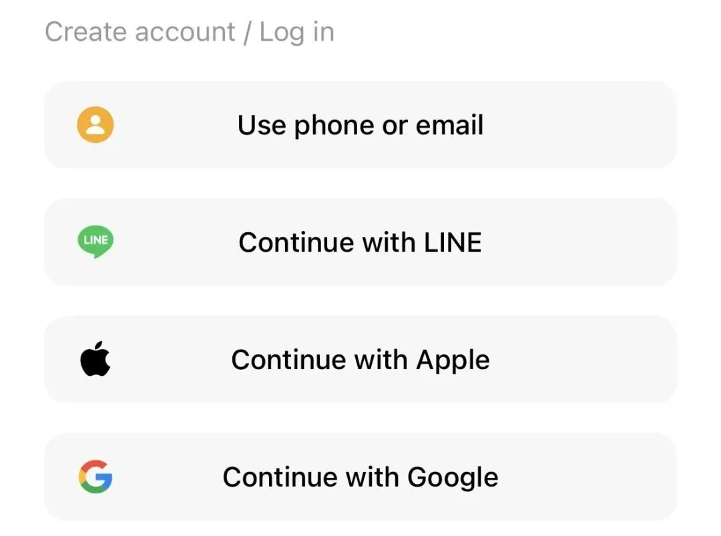Click the green LINE speech bubble icon

click(x=95, y=242)
